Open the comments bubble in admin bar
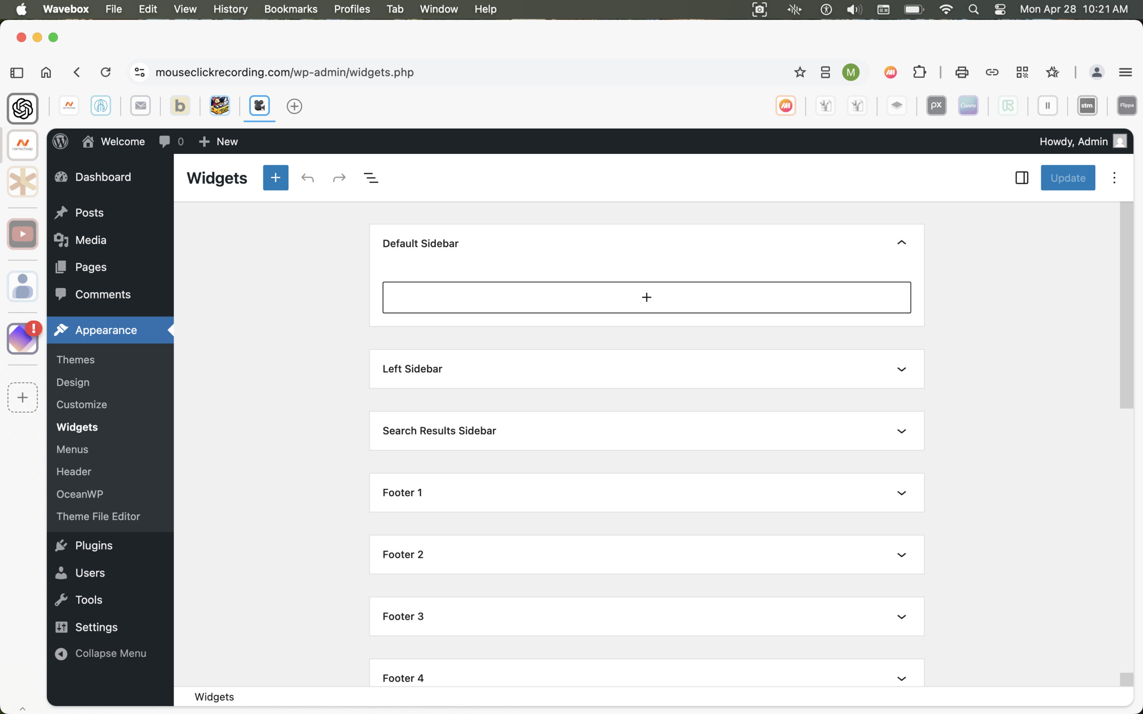Image resolution: width=1143 pixels, height=714 pixels. 165,141
